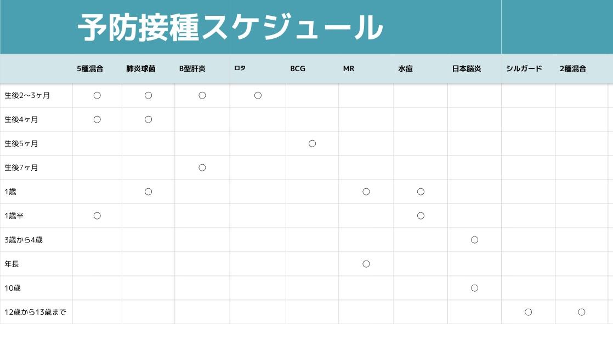Select the シルガード circle at 12歳から13歳まで
Image resolution: width=613 pixels, height=341 pixels.
528,313
